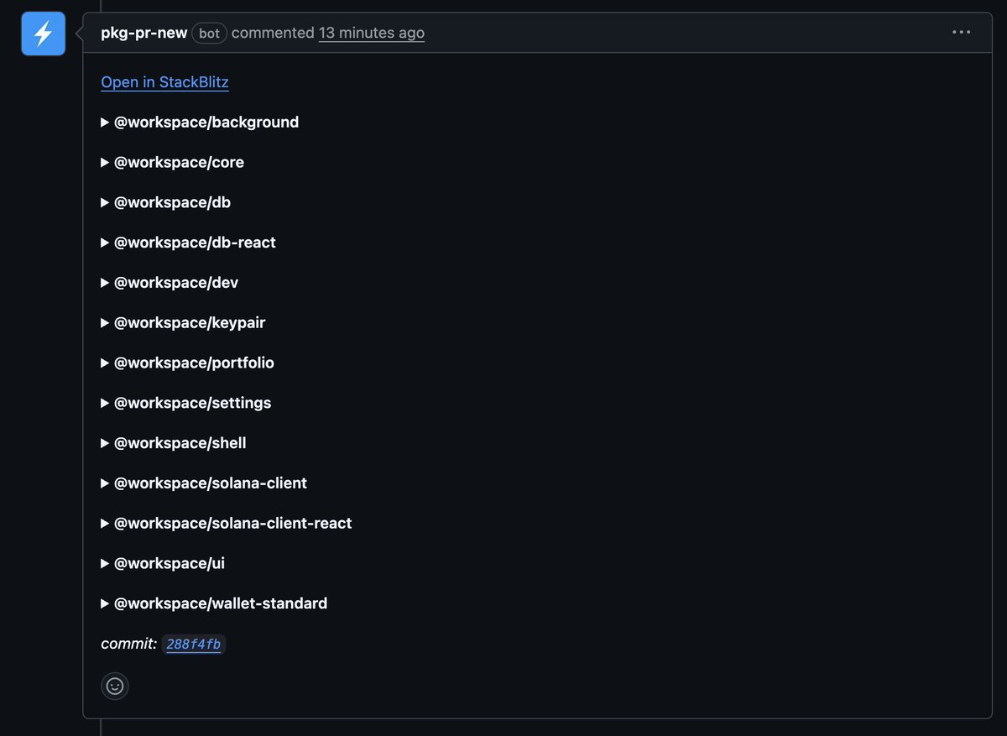The height and width of the screenshot is (736, 1007).
Task: Expand the @workspace/shell details
Action: (174, 443)
